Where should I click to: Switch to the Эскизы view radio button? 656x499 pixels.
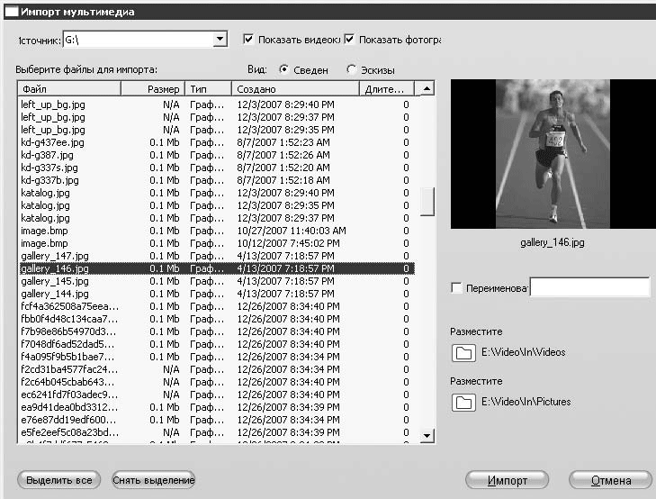[351, 69]
